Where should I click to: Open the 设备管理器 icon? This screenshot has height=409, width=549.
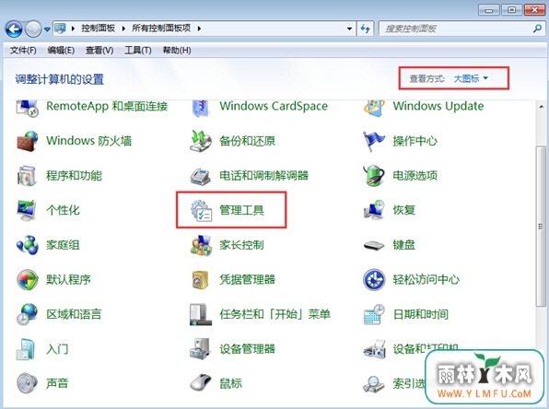(200, 349)
